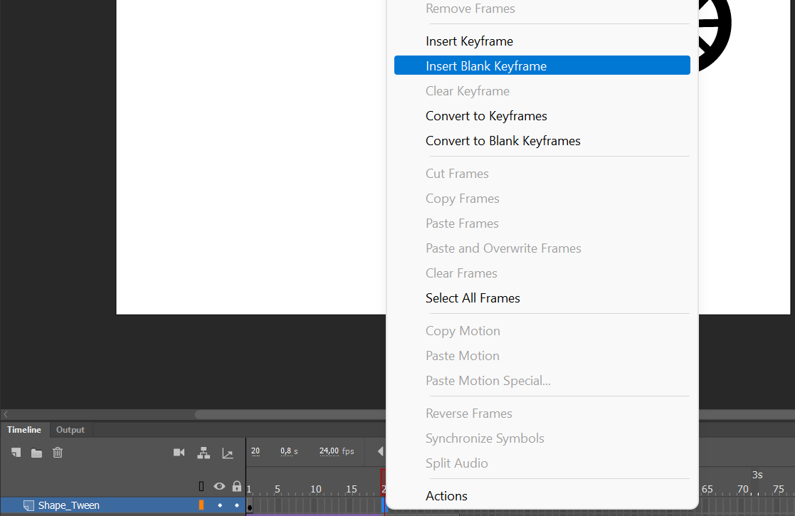795x516 pixels.
Task: Choose Select All Frames
Action: 542,298
